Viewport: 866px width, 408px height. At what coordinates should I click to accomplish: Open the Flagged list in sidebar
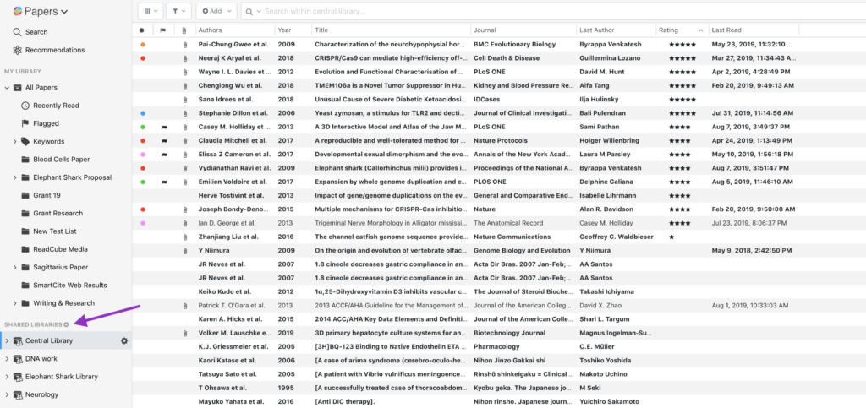coord(47,123)
